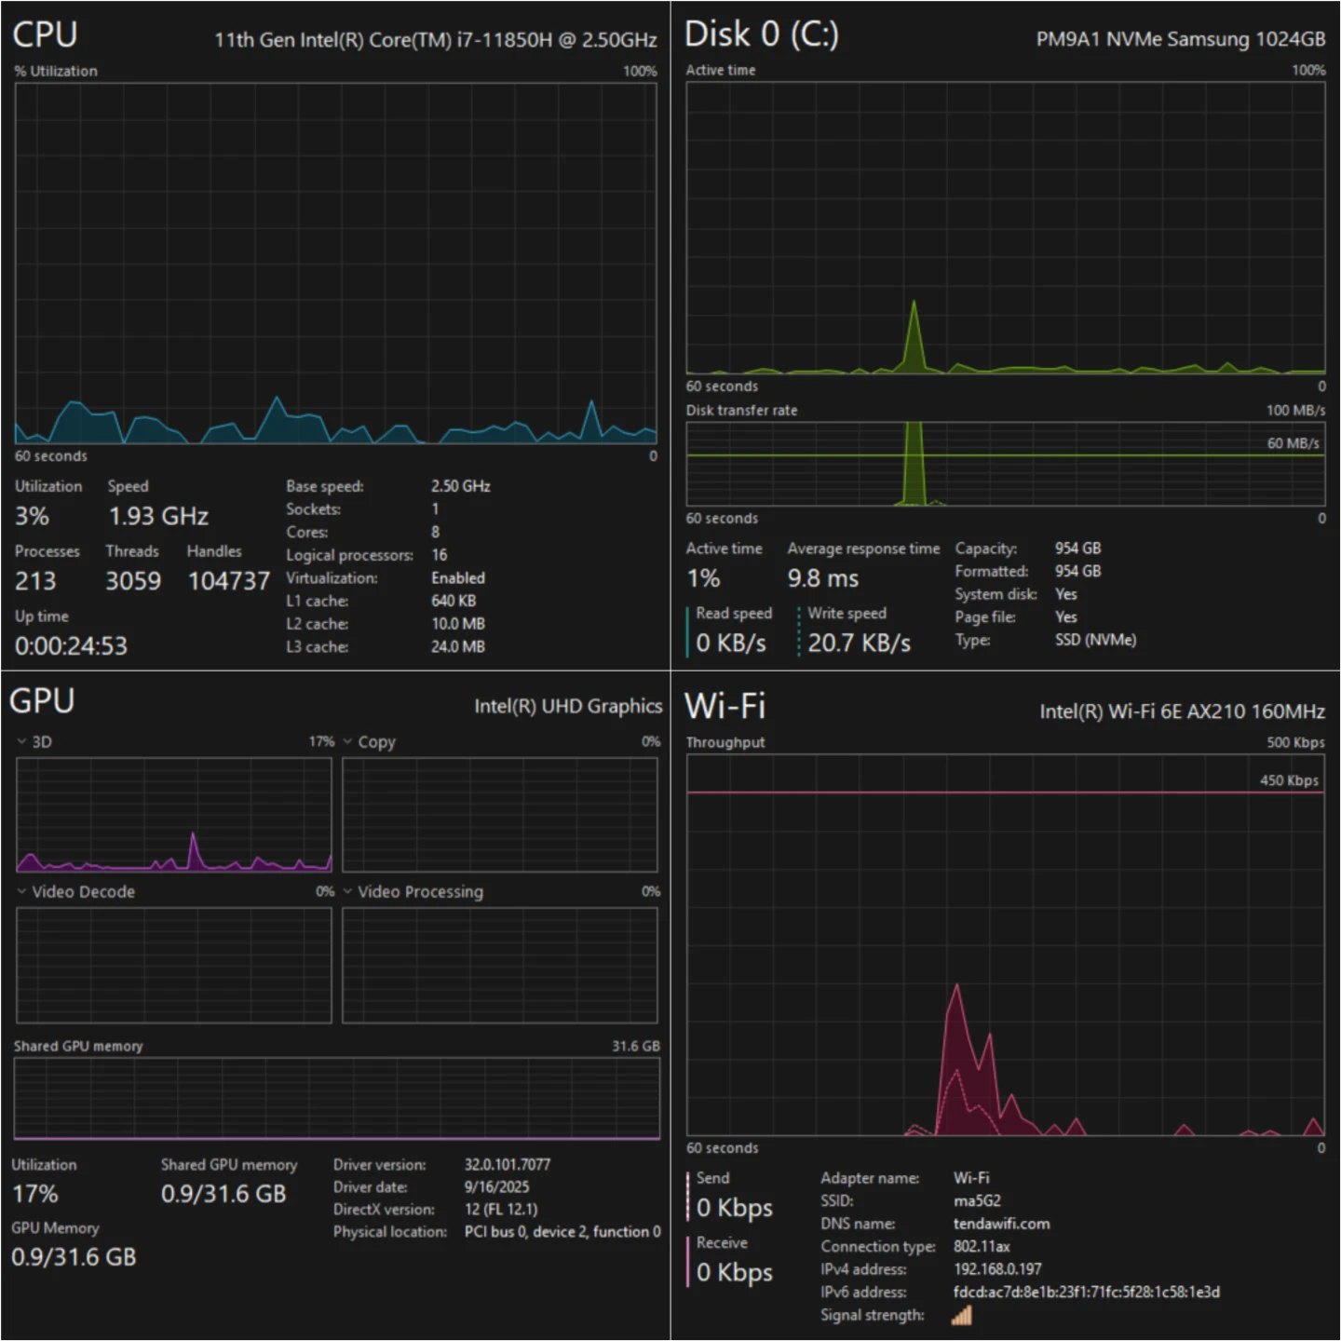
Task: Click the Send dashed line legend marker
Action: click(689, 1197)
